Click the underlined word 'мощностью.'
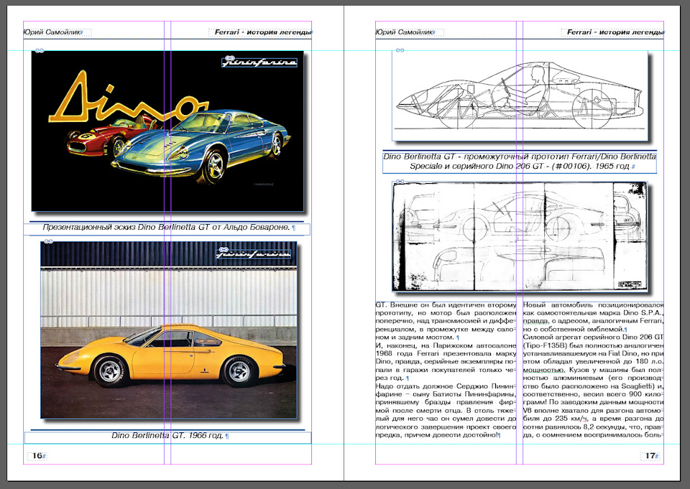 pos(543,370)
